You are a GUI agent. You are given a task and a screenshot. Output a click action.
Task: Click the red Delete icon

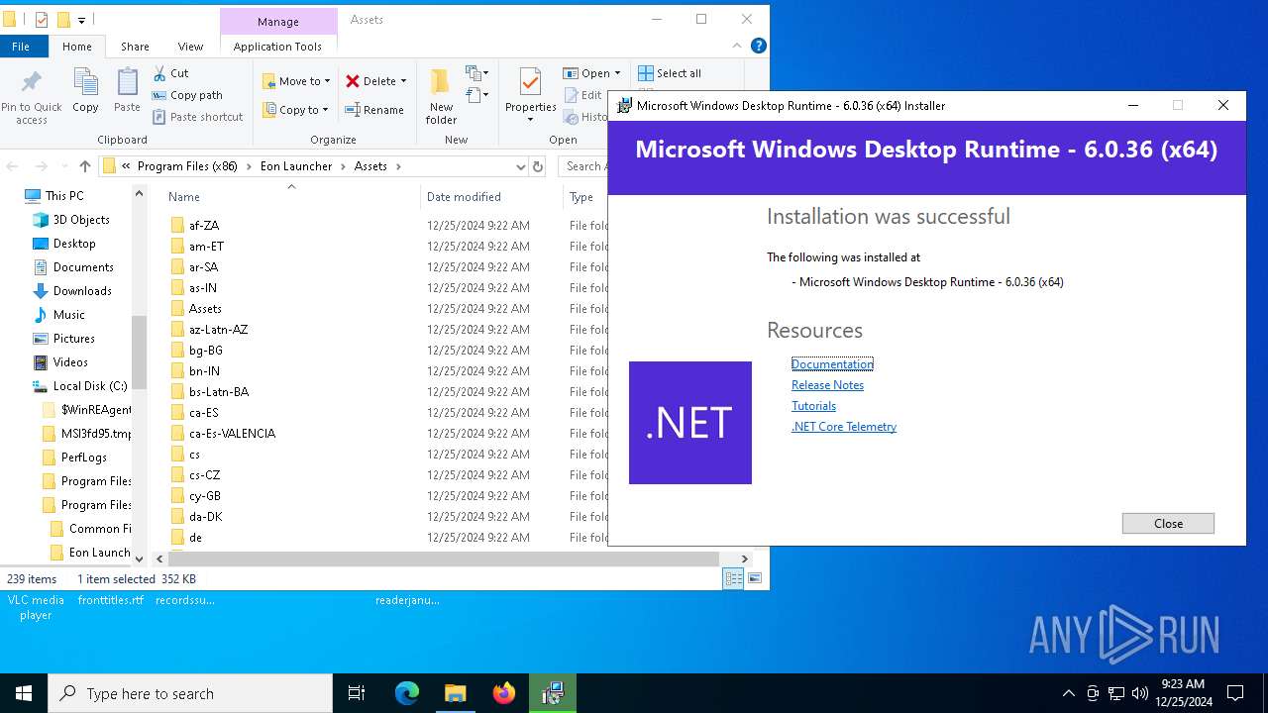pyautogui.click(x=353, y=81)
